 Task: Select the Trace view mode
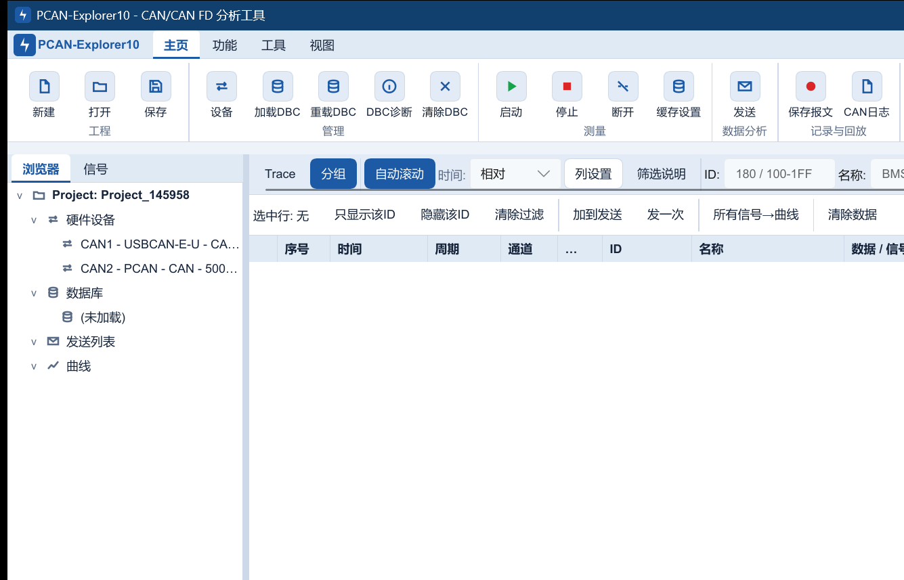tap(280, 174)
